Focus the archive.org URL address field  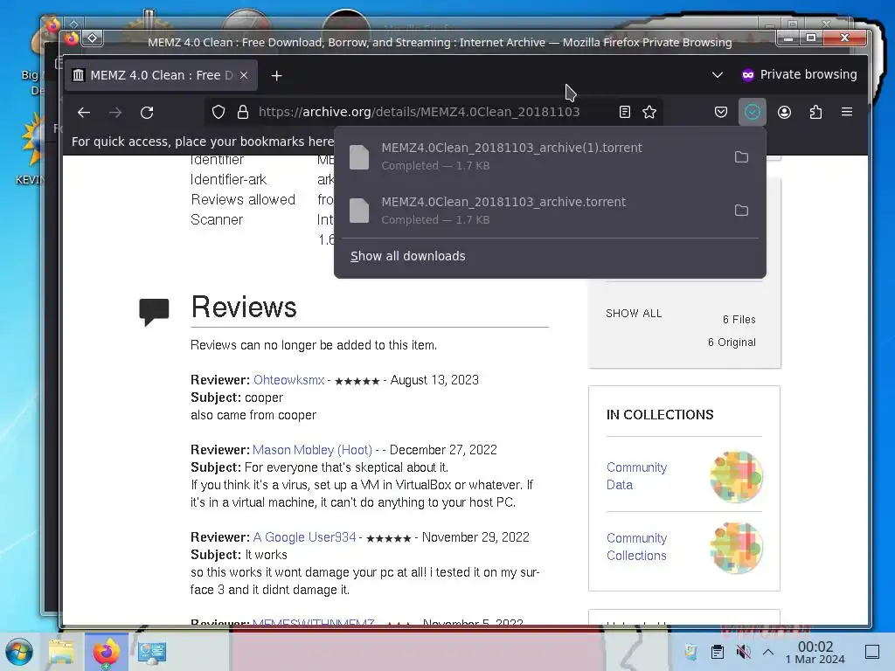click(419, 112)
